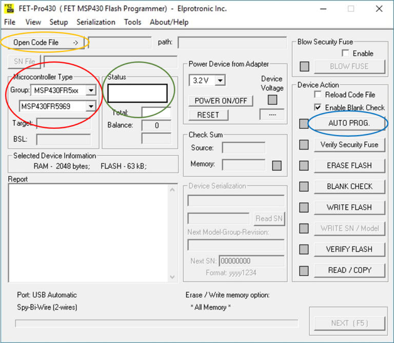394x343 pixels.
Task: Click the bottom progress bar
Action: [x=156, y=323]
